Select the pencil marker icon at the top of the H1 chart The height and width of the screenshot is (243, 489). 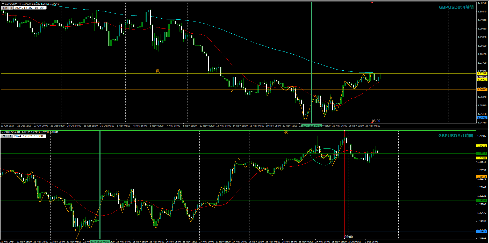click(x=286, y=132)
